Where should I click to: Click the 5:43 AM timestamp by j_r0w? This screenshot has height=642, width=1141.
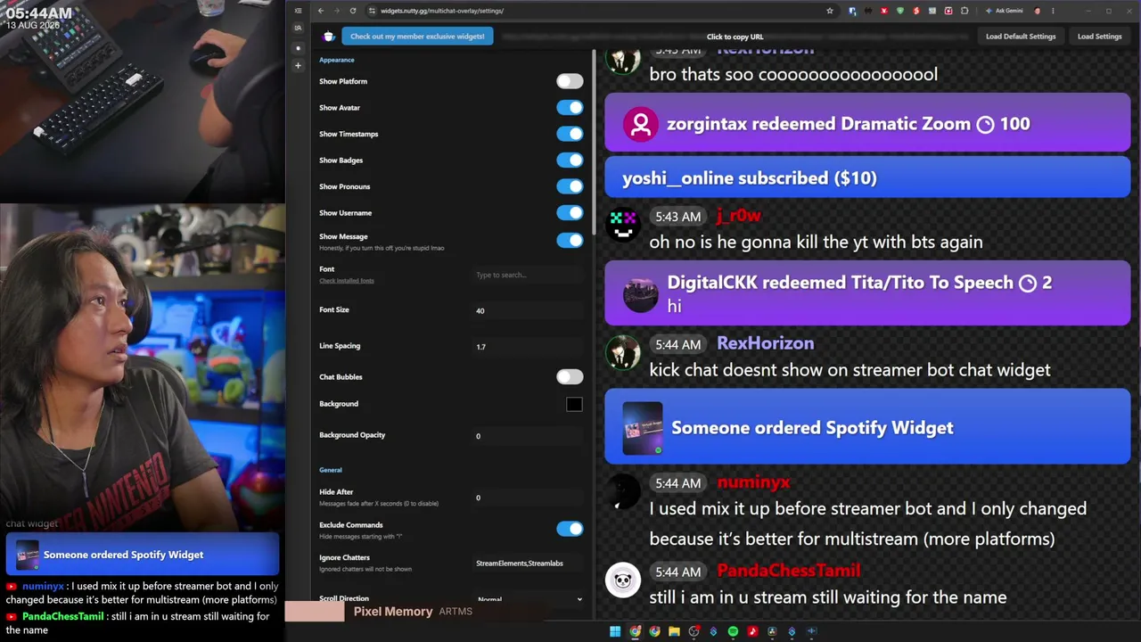677,217
